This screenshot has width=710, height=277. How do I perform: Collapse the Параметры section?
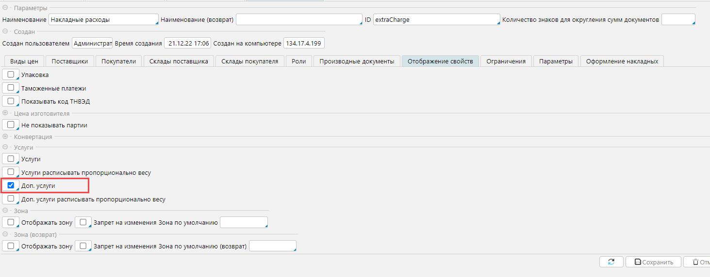click(5, 8)
